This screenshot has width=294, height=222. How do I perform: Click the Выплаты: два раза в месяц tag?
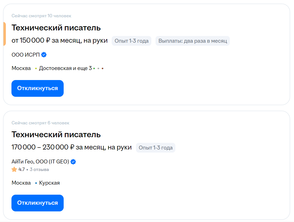[x=192, y=41]
